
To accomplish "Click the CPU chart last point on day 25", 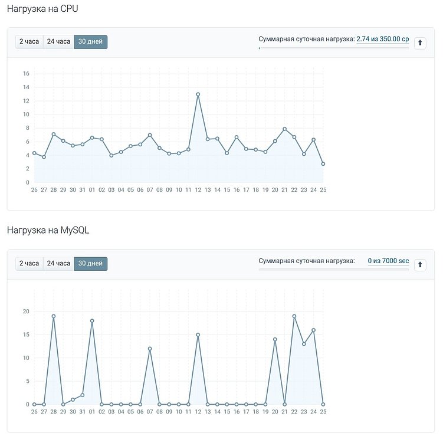I will pos(323,163).
